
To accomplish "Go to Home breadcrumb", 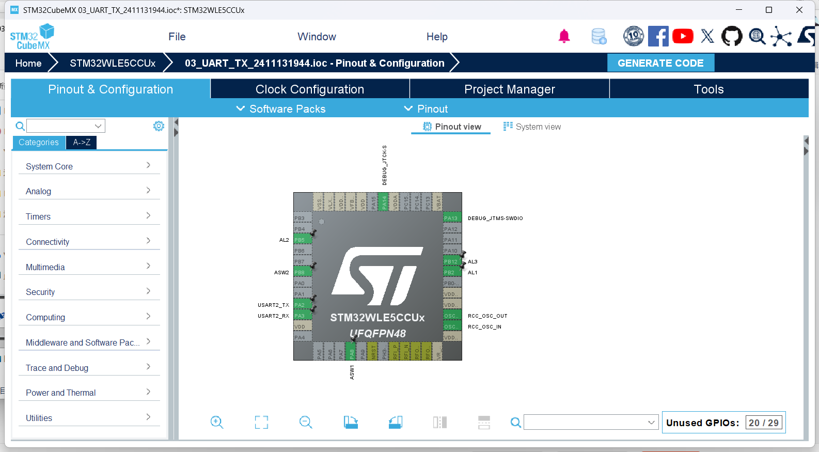I will point(28,63).
